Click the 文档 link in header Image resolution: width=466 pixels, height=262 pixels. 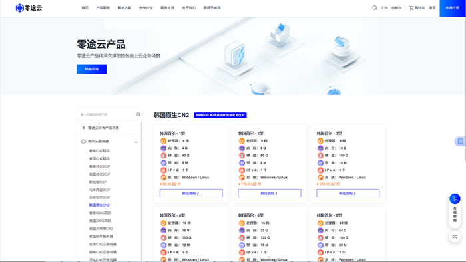coord(384,8)
